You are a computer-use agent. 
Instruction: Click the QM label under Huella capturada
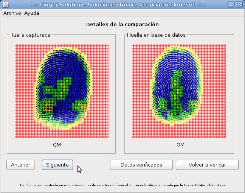[x=57, y=145]
